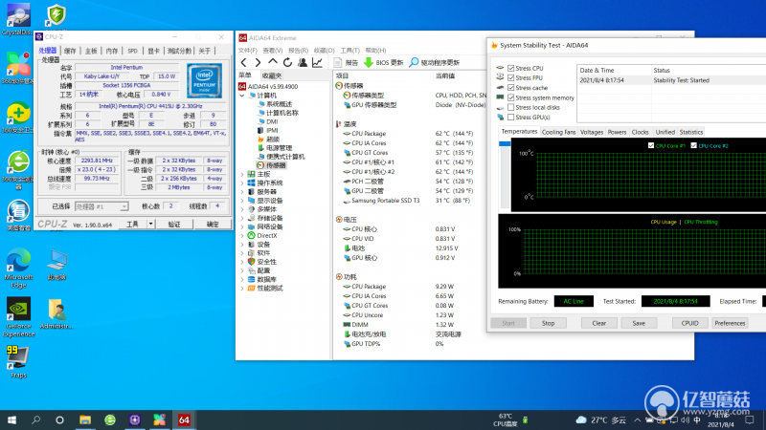Toggle the Stress system memory checkbox
This screenshot has height=430, width=766.
[511, 97]
